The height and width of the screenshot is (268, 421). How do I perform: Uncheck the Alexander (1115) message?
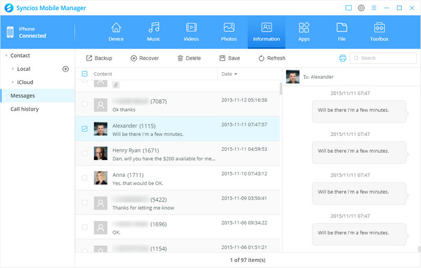click(x=85, y=129)
